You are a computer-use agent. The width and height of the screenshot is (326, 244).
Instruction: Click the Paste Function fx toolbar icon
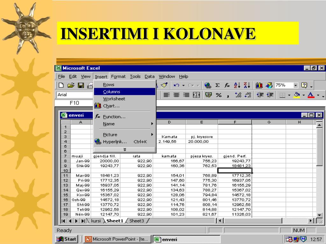click(227, 85)
